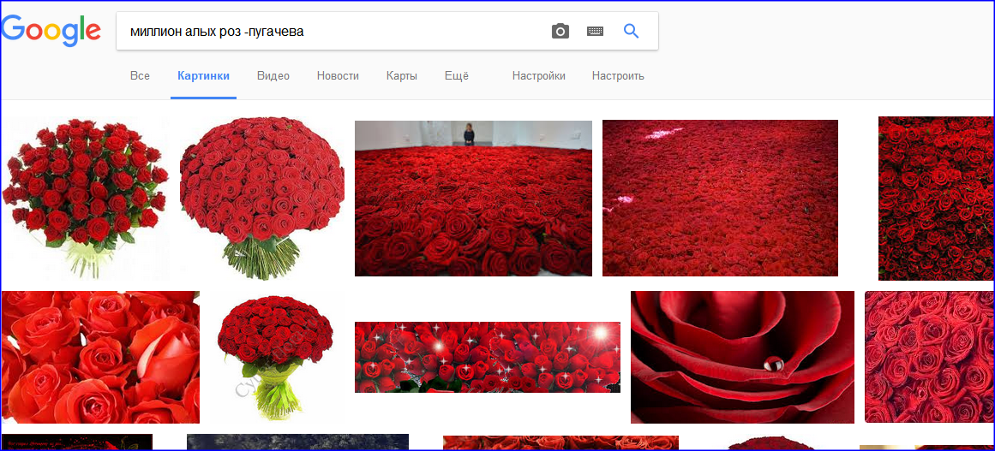Screen dimensions: 995x451
Task: Click the Настроить link
Action: click(617, 76)
